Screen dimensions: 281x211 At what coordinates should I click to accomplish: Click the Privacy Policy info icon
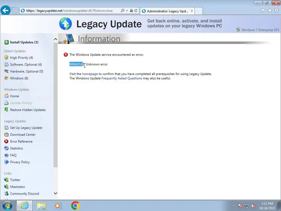pos(6,162)
